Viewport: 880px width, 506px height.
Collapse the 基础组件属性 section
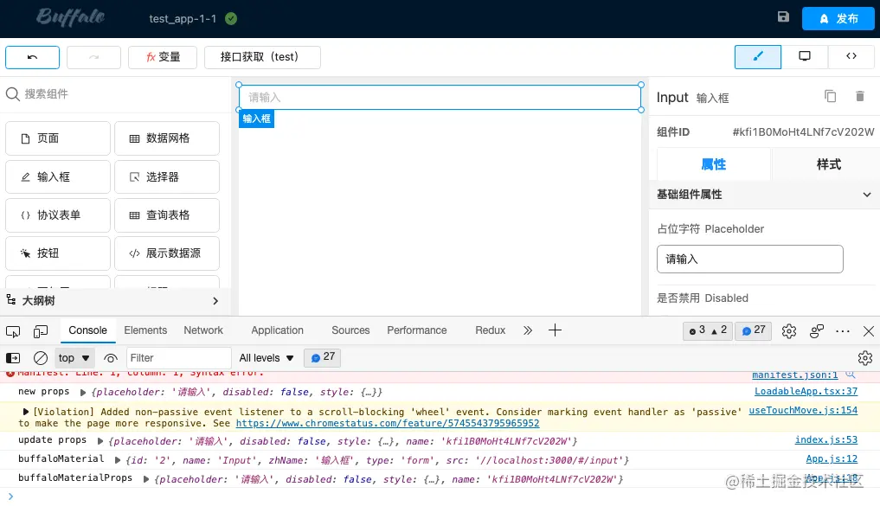click(866, 195)
